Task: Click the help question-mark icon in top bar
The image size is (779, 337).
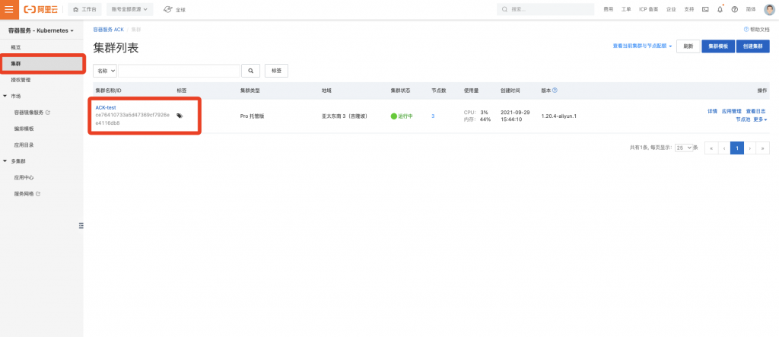Action: coord(735,9)
